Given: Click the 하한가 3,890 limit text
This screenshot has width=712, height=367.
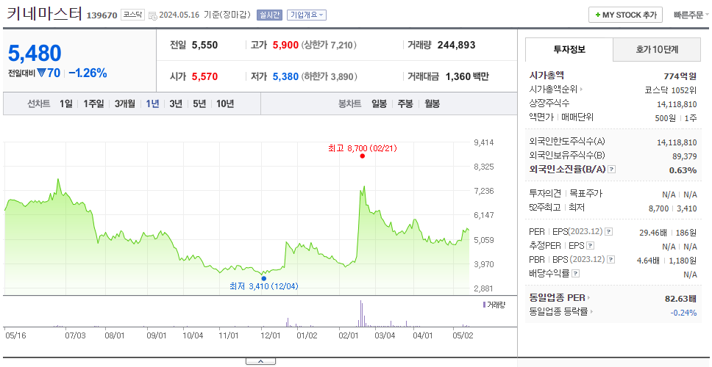Looking at the screenshot, I should (x=330, y=76).
